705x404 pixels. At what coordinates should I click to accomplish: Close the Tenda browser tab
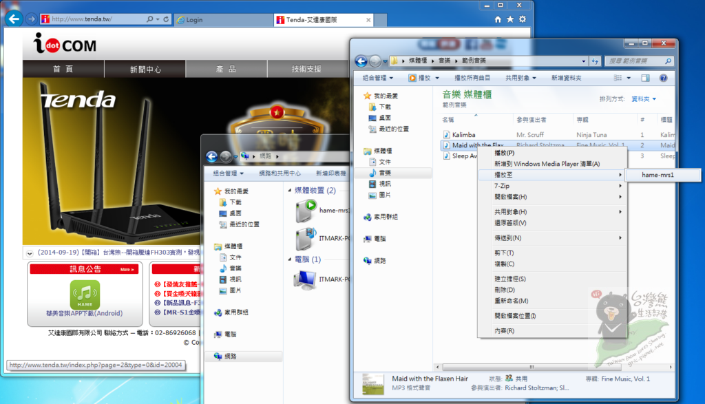368,20
